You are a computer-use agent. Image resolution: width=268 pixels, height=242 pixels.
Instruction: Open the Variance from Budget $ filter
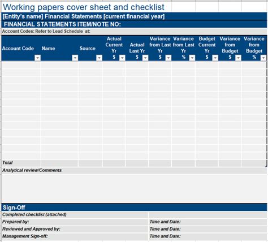click(x=239, y=58)
